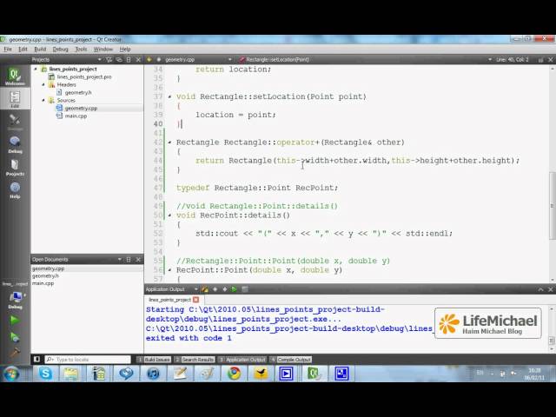Image resolution: width=556 pixels, height=417 pixels.
Task: Close the lines_points_project output tab
Action: pyautogui.click(x=195, y=300)
